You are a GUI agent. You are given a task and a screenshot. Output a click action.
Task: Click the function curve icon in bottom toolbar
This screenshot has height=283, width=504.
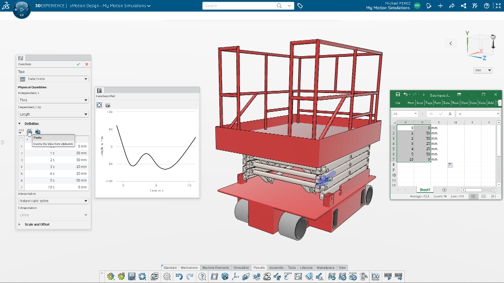[375, 277]
